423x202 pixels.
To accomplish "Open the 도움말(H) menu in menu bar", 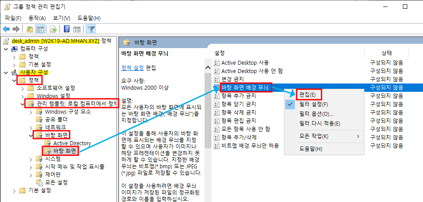I will click(89, 18).
